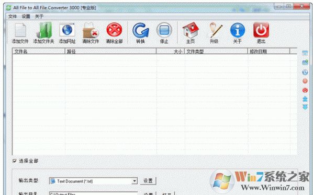Click the sidebar move-up arrows icon

tap(305, 99)
